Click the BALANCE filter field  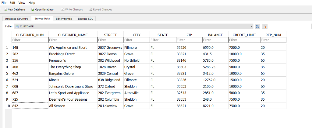pyautogui.click(x=215, y=40)
